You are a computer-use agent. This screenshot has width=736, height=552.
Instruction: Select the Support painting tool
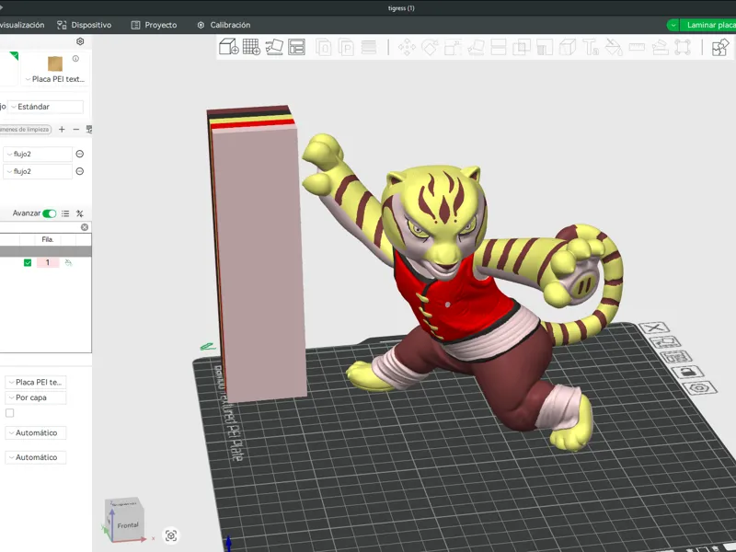[x=545, y=48]
